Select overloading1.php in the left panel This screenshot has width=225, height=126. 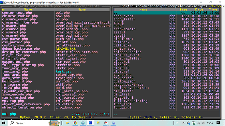[x=72, y=29]
